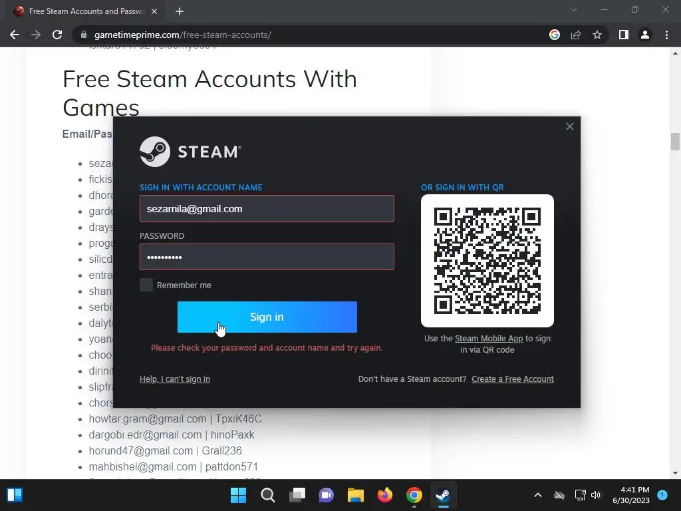Open the network tray icon

coord(580,495)
